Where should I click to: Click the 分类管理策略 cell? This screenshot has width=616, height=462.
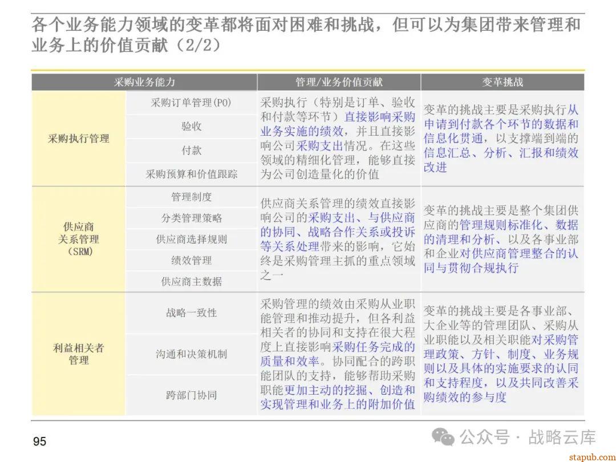tap(192, 218)
